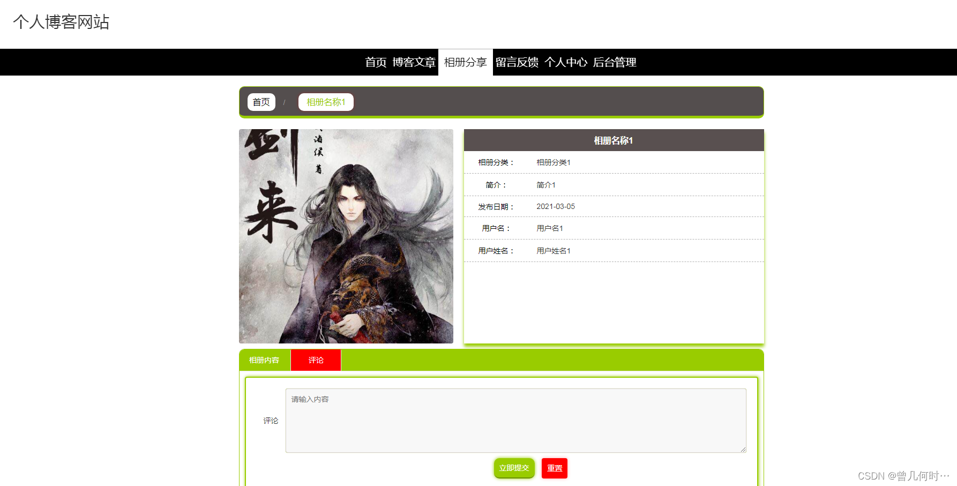Click the 相册名称1 breadcrumb item
The image size is (957, 486).
coord(326,102)
